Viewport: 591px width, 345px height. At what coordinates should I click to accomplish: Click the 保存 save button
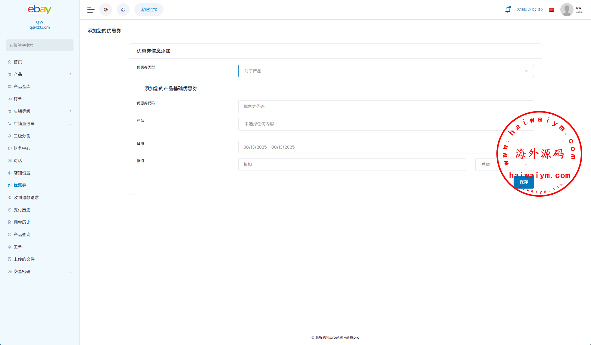[524, 182]
